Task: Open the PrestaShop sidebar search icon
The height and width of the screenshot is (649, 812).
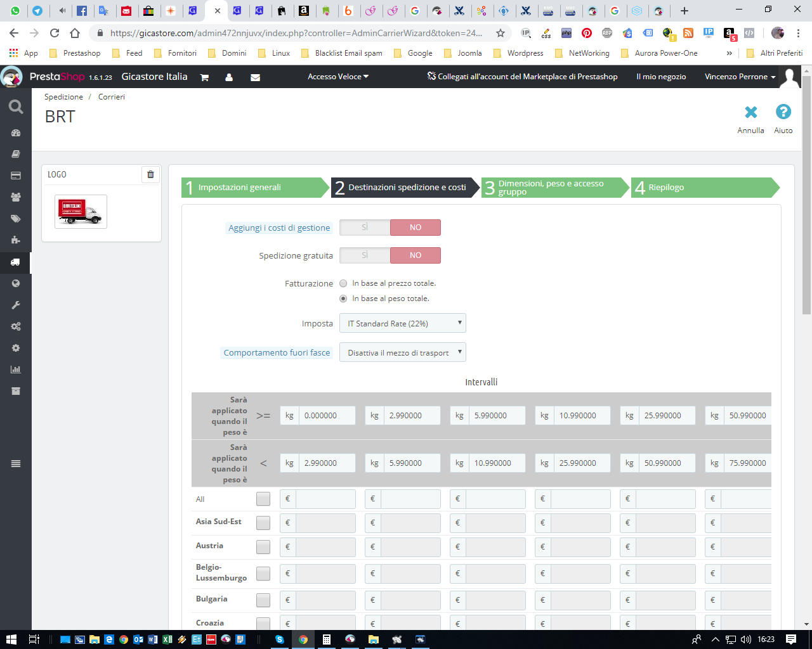Action: click(x=16, y=107)
